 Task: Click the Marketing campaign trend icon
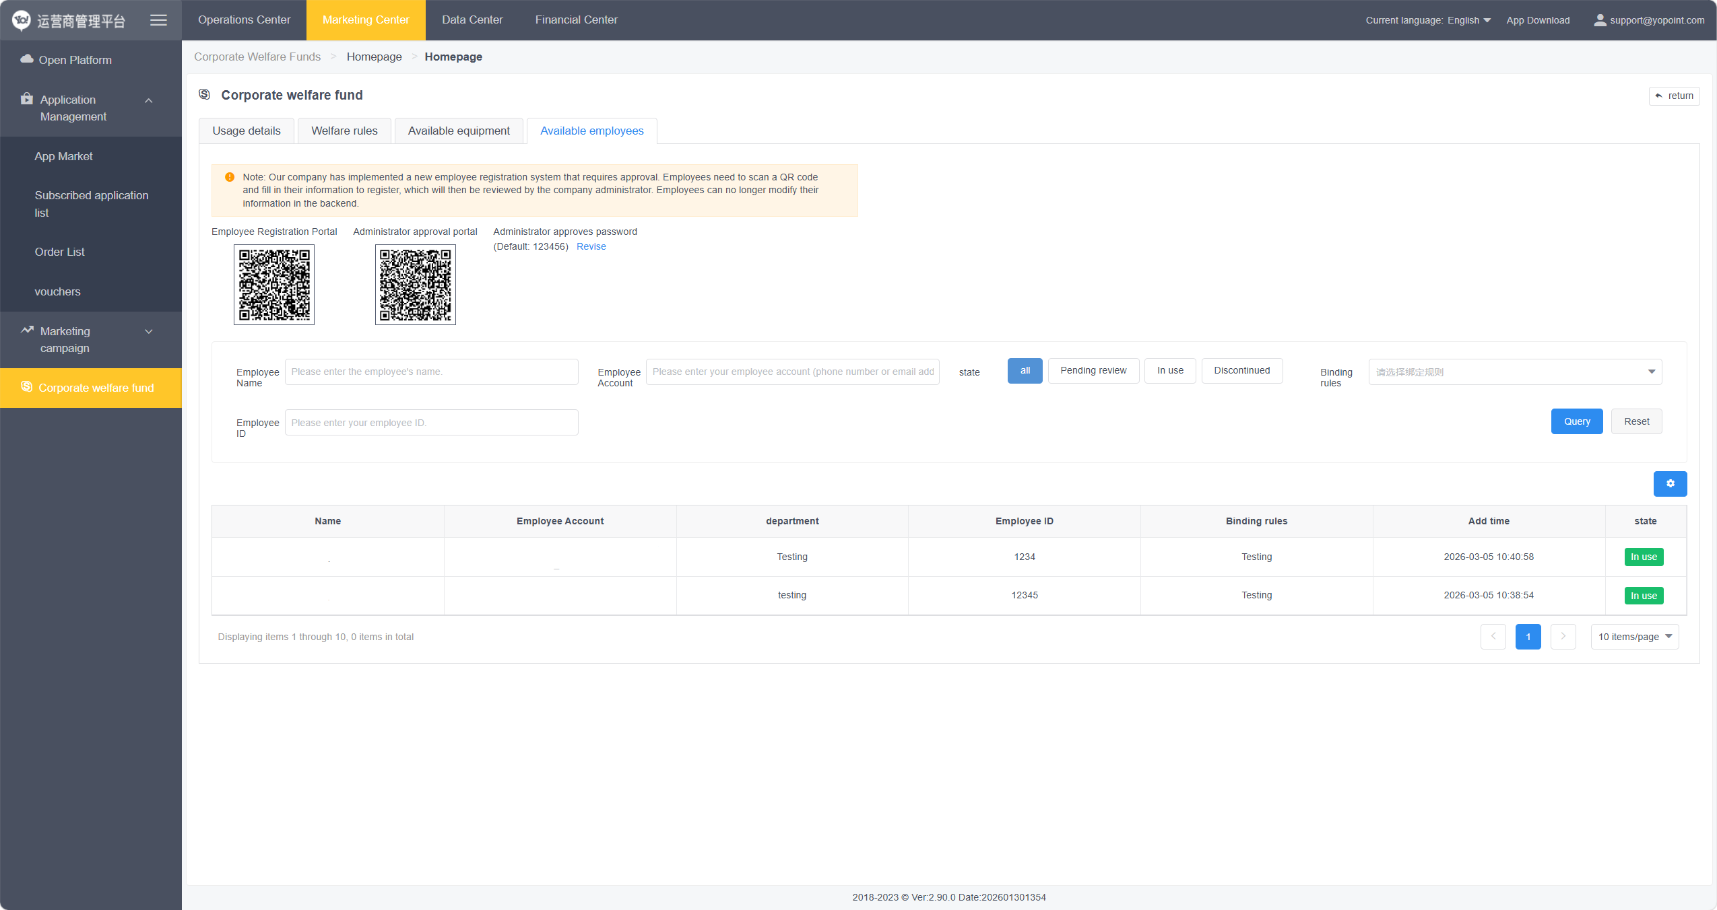click(x=27, y=330)
